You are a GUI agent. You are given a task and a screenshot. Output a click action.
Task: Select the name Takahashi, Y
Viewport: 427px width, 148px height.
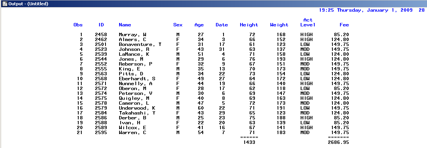coord(137,113)
